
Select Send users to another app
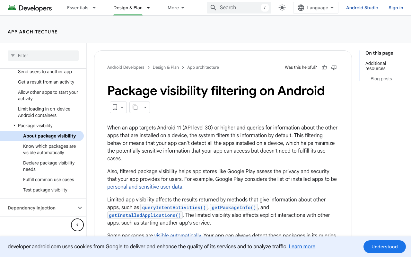(x=45, y=72)
